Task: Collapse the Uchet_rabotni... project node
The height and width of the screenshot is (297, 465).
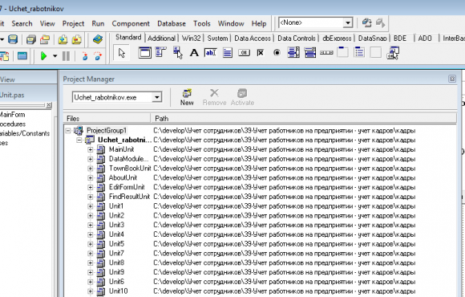Action: click(x=79, y=140)
